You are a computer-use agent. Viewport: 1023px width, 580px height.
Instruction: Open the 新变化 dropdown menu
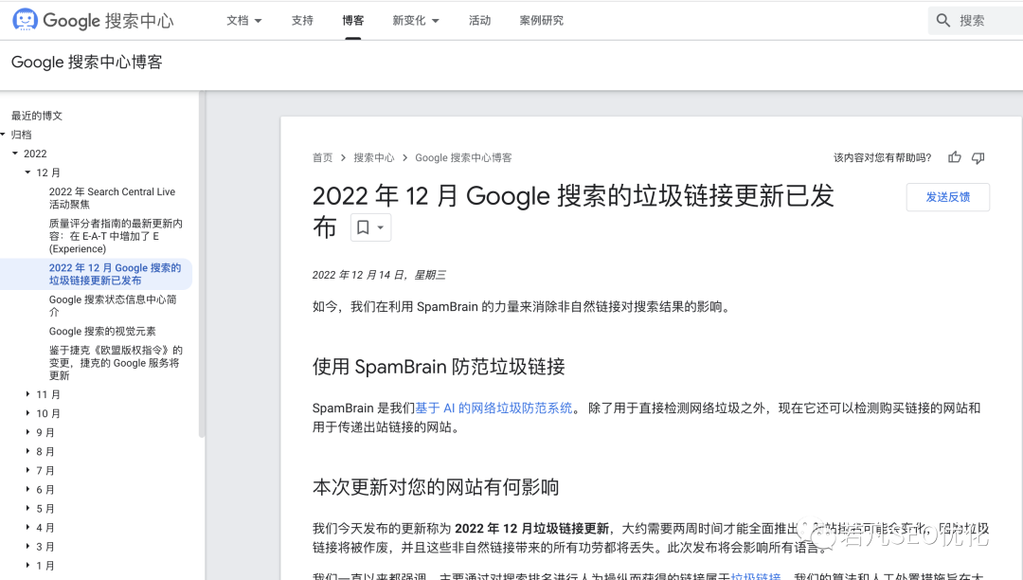[x=416, y=20]
